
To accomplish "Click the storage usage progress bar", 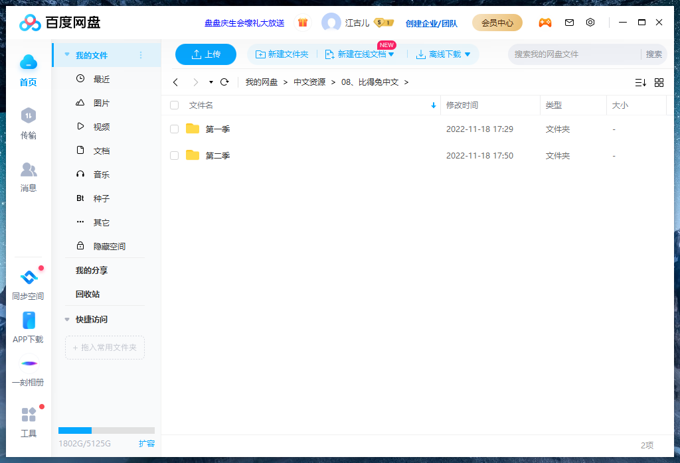I will tap(106, 429).
